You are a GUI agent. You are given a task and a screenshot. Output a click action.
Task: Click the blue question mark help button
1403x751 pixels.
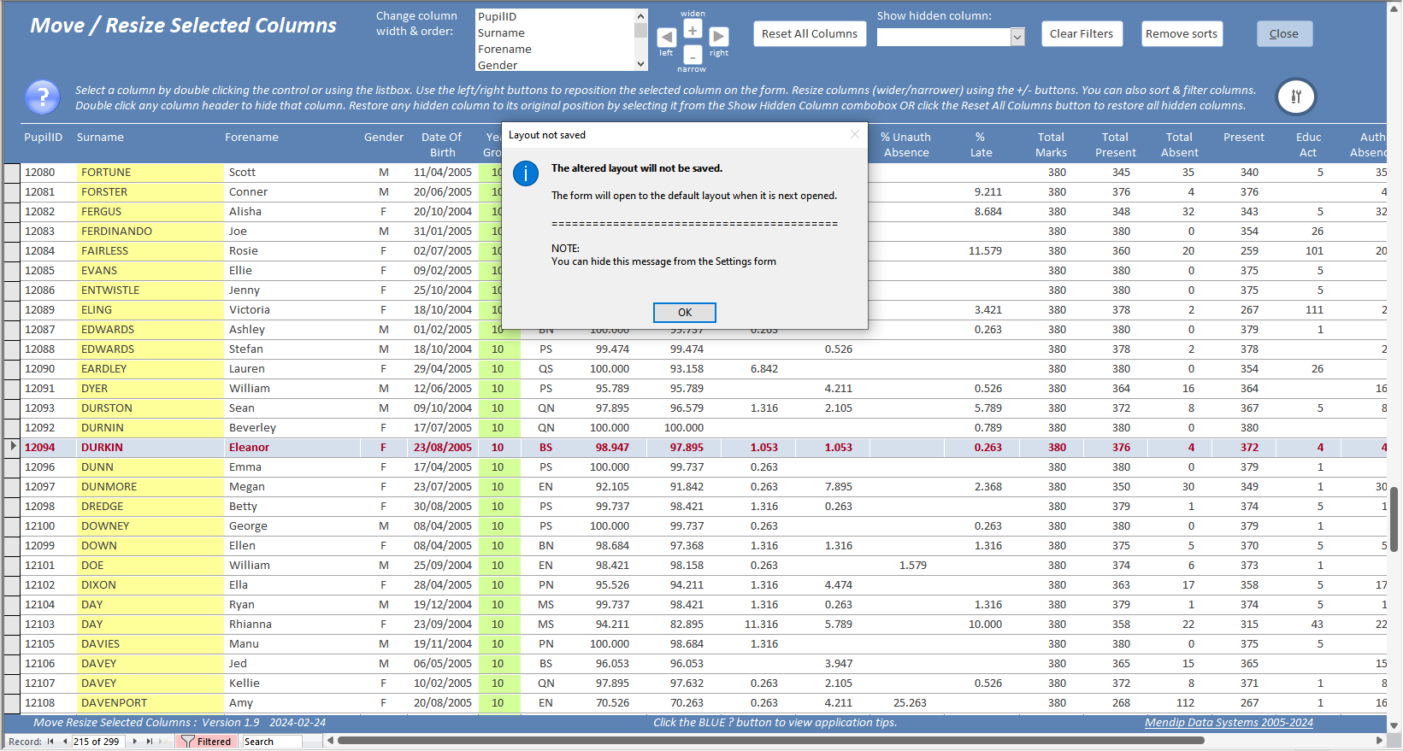click(x=43, y=97)
